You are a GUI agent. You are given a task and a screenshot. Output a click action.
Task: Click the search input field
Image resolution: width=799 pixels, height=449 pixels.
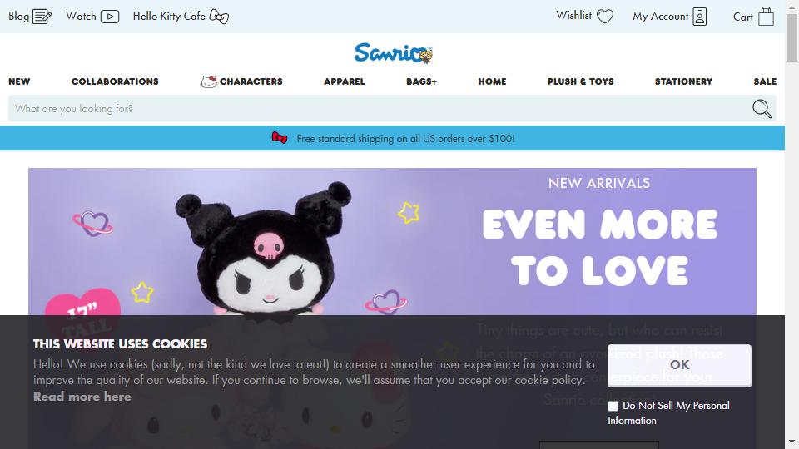[380, 108]
